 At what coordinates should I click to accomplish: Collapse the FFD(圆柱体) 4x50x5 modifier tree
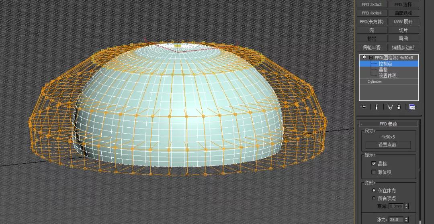371,57
